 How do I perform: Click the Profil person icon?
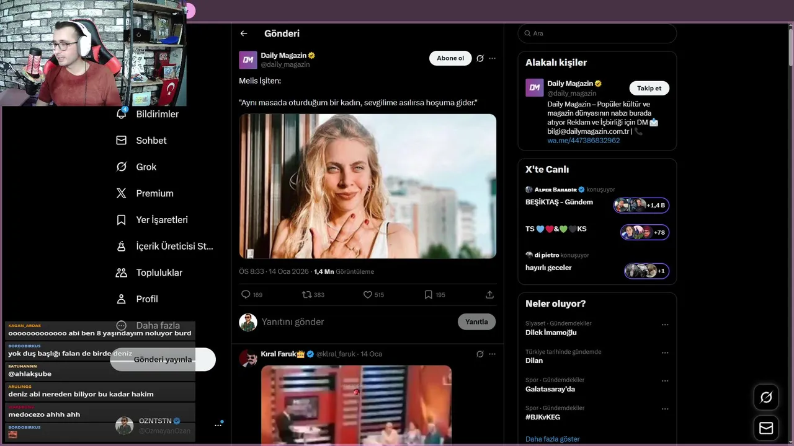point(122,299)
